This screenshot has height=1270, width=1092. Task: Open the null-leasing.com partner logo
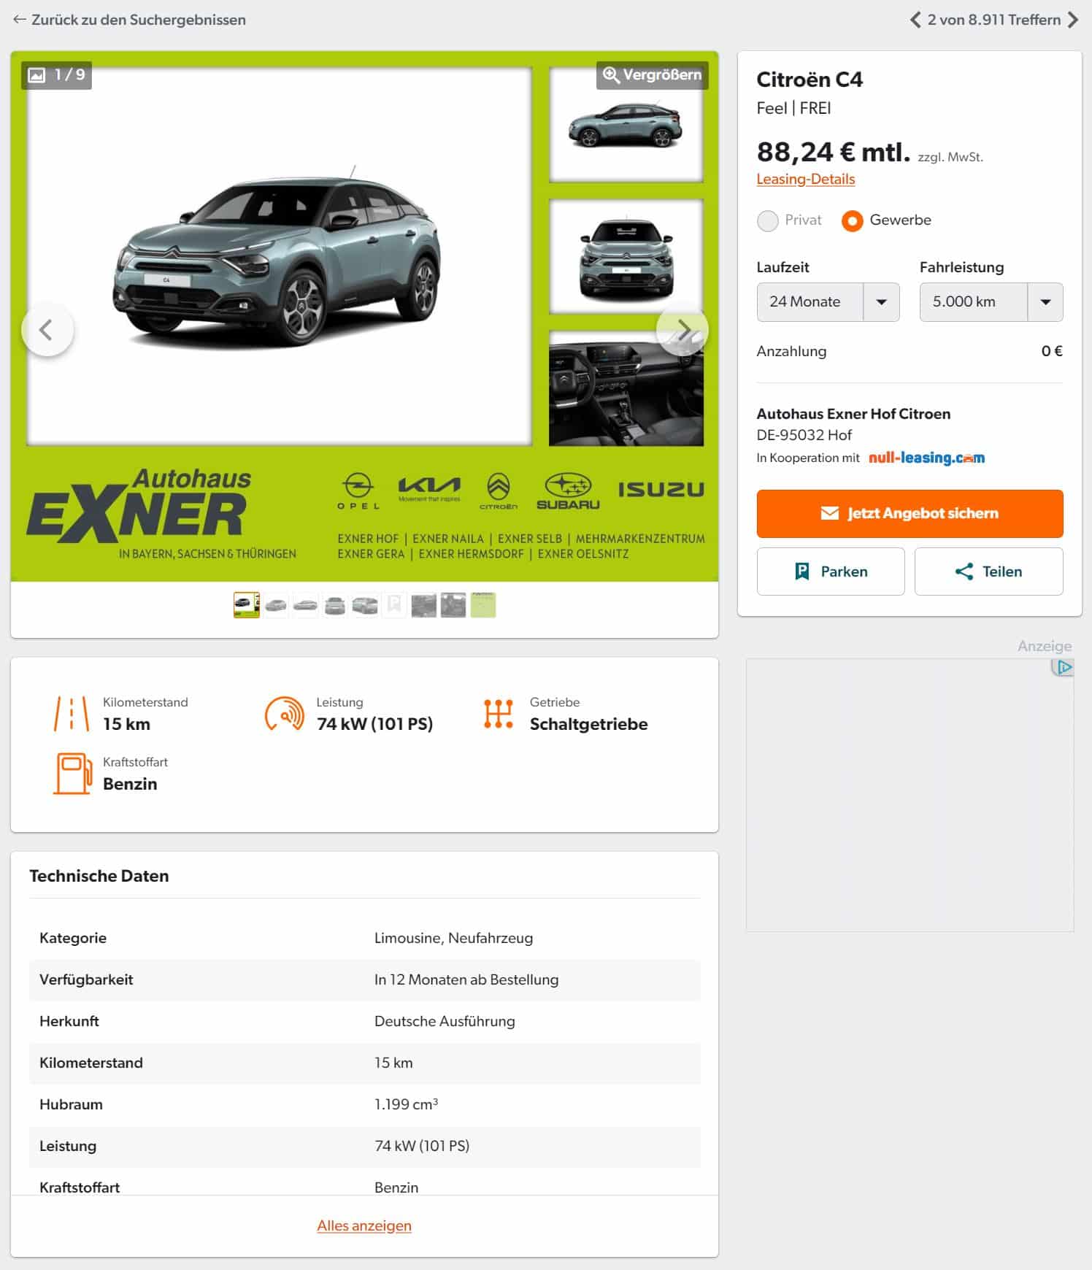pyautogui.click(x=926, y=458)
